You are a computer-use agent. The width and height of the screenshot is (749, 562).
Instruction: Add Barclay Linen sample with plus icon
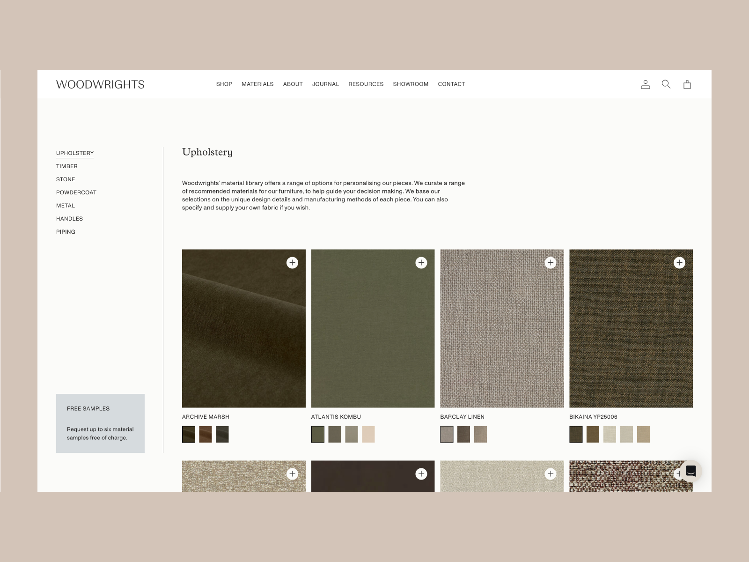point(551,263)
